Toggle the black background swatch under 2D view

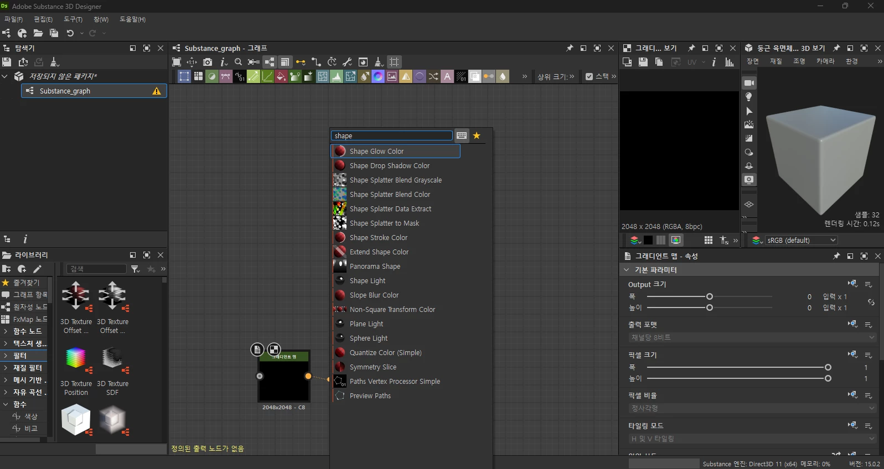pos(648,240)
